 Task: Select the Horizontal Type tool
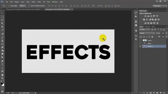2,64
